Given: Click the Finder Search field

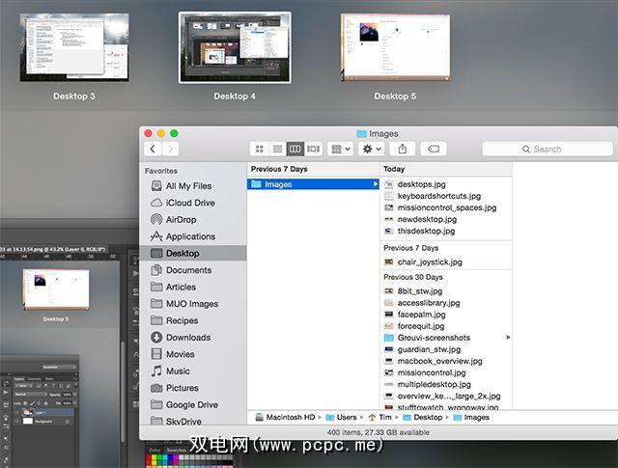Looking at the screenshot, I should pos(548,149).
